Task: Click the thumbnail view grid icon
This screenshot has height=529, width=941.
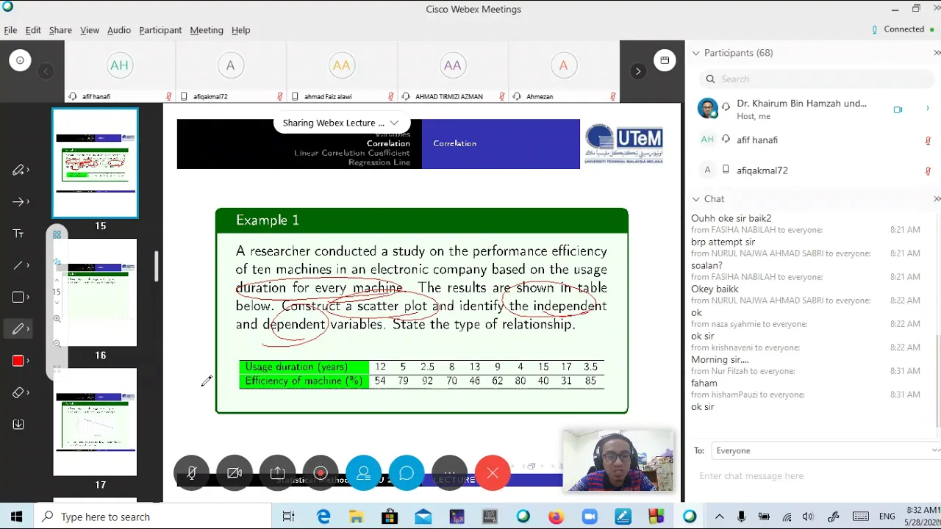Action: point(57,234)
